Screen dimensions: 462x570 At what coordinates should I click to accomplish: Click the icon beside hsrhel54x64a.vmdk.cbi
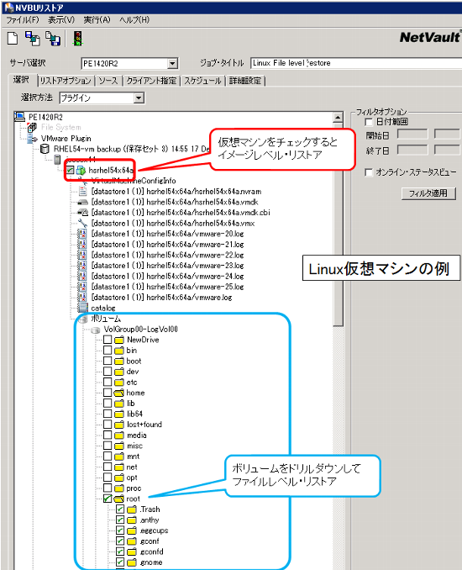[83, 213]
